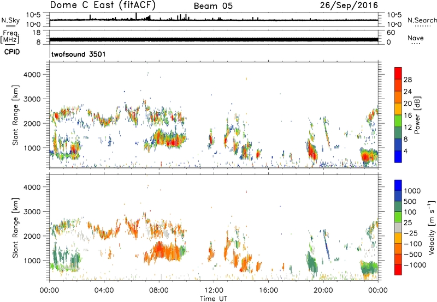
Task: Click the '3000' tick on velocity panel
Action: coord(32,212)
